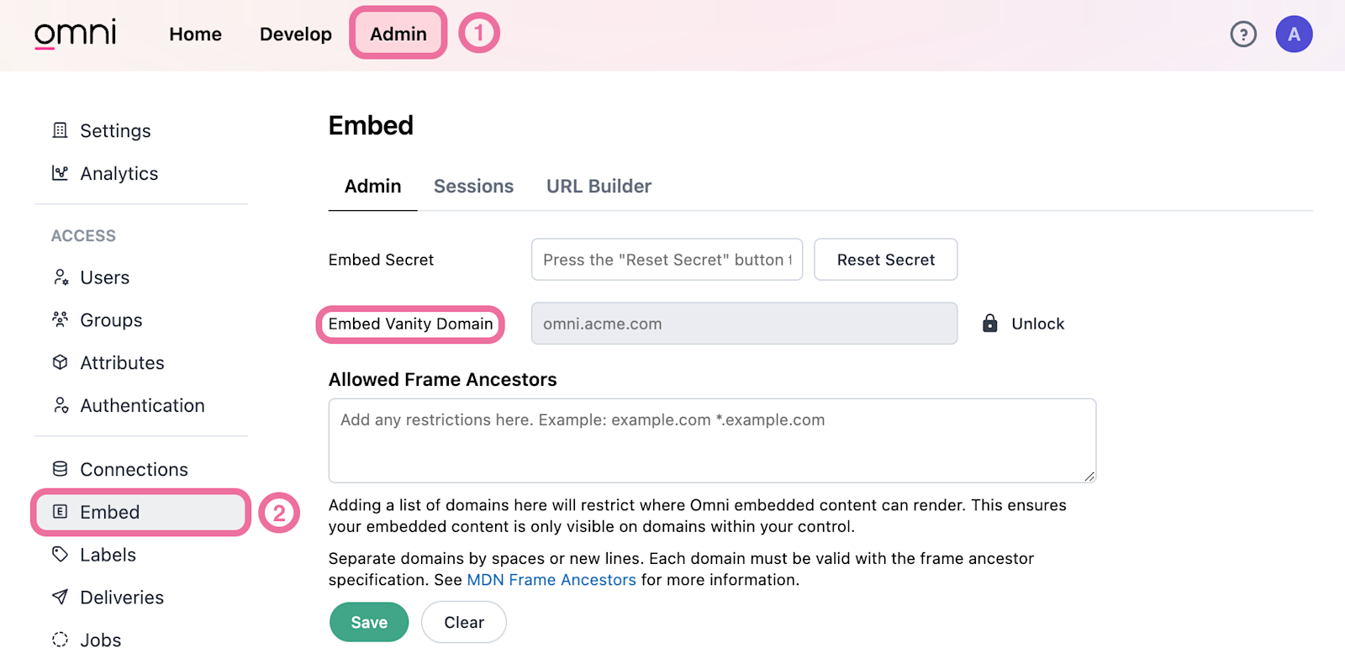Select the Users icon in the sidebar
Image resolution: width=1345 pixels, height=664 pixels.
[60, 277]
